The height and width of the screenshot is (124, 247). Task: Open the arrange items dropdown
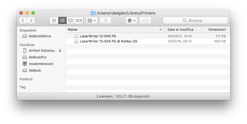pos(92,20)
